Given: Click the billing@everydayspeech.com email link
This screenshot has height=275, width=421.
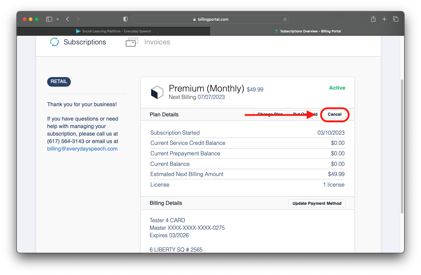Looking at the screenshot, I should (82, 148).
